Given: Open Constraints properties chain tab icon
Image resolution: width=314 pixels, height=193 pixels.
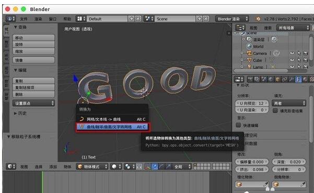Looking at the screenshot, I should tap(284, 80).
